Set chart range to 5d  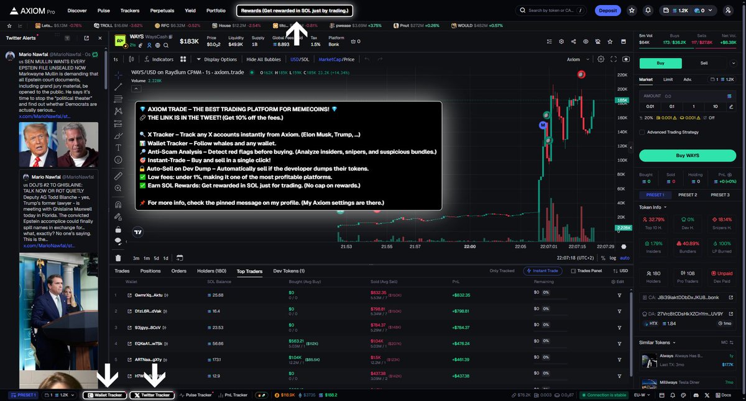click(157, 258)
